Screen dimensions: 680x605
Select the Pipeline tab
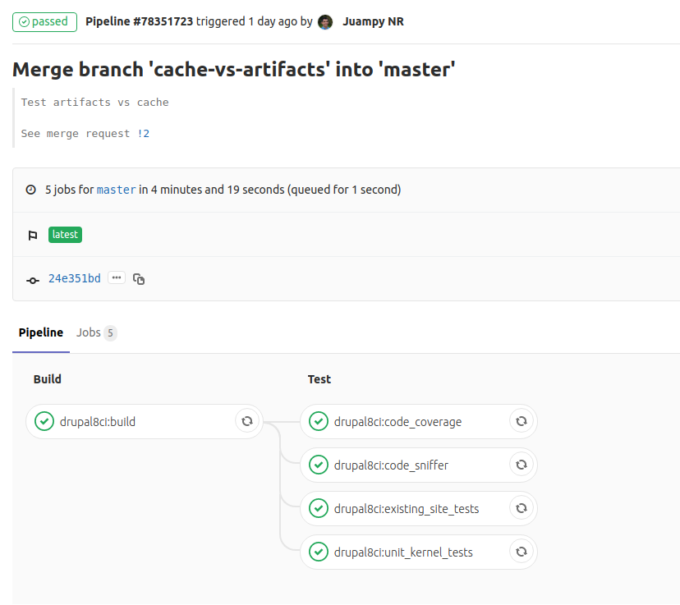pos(41,332)
